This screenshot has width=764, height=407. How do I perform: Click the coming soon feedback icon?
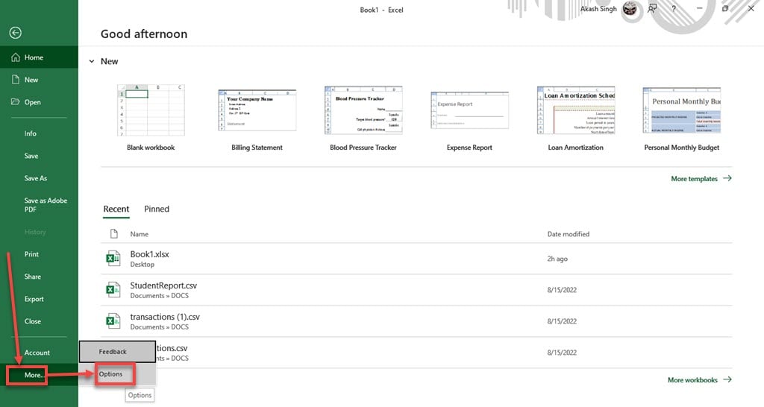click(652, 8)
